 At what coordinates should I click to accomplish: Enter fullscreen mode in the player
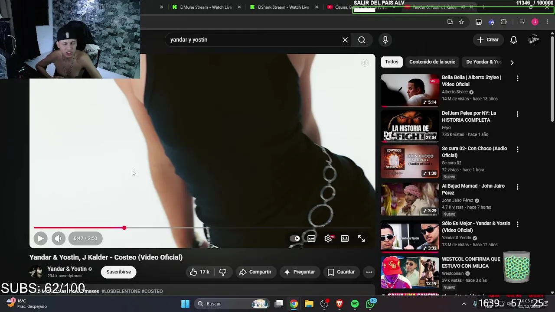tap(361, 238)
